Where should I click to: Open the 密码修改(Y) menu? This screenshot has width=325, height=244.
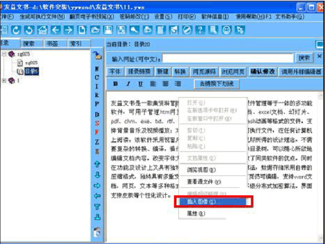point(134,17)
